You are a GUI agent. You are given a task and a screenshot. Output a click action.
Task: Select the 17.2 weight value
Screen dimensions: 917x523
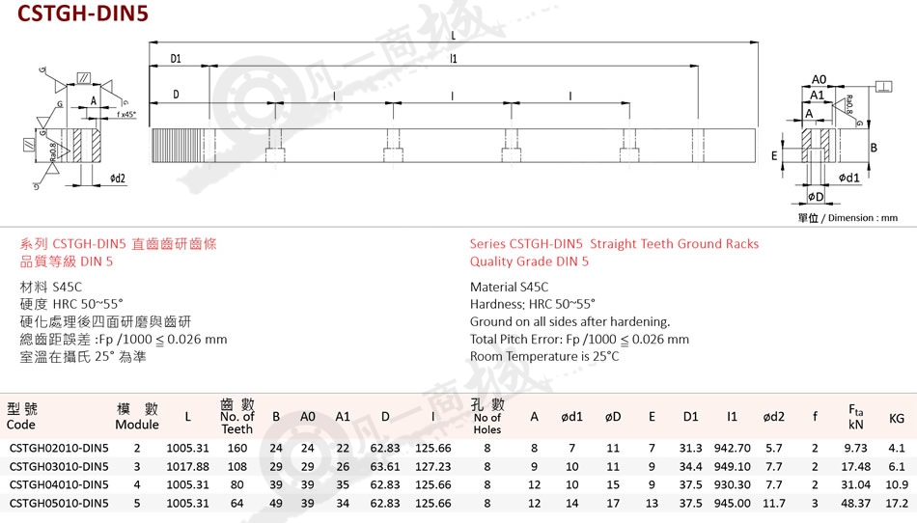pyautogui.click(x=897, y=503)
